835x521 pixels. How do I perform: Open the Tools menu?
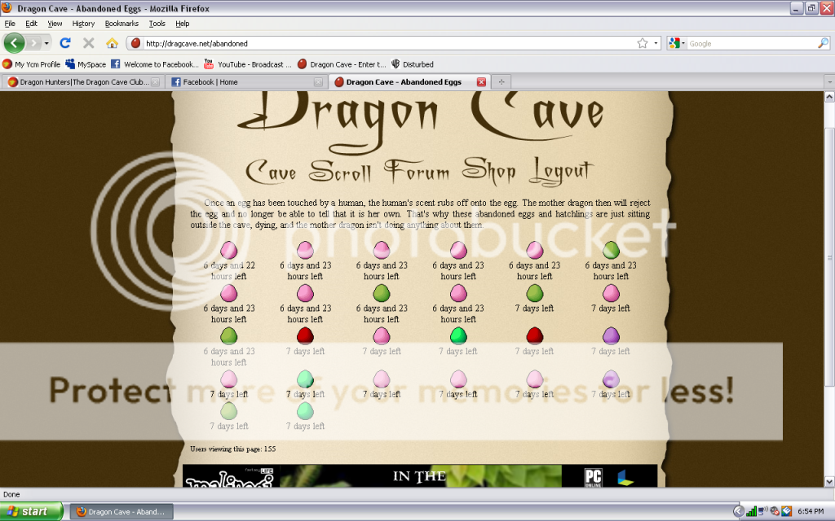tap(157, 24)
